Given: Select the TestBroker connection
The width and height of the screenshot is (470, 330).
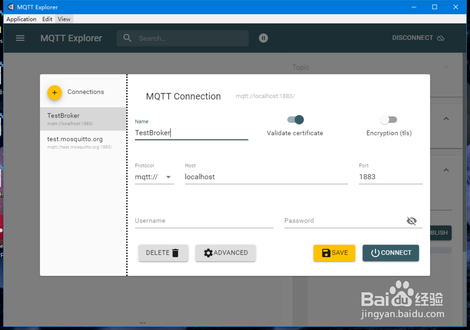Looking at the screenshot, I should click(83, 119).
